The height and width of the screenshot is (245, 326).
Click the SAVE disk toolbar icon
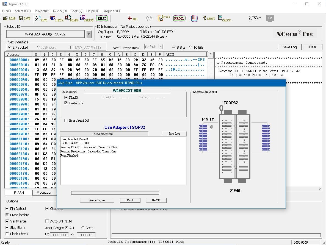[24, 18]
